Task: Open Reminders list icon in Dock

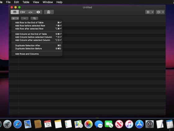Action: [68, 124]
